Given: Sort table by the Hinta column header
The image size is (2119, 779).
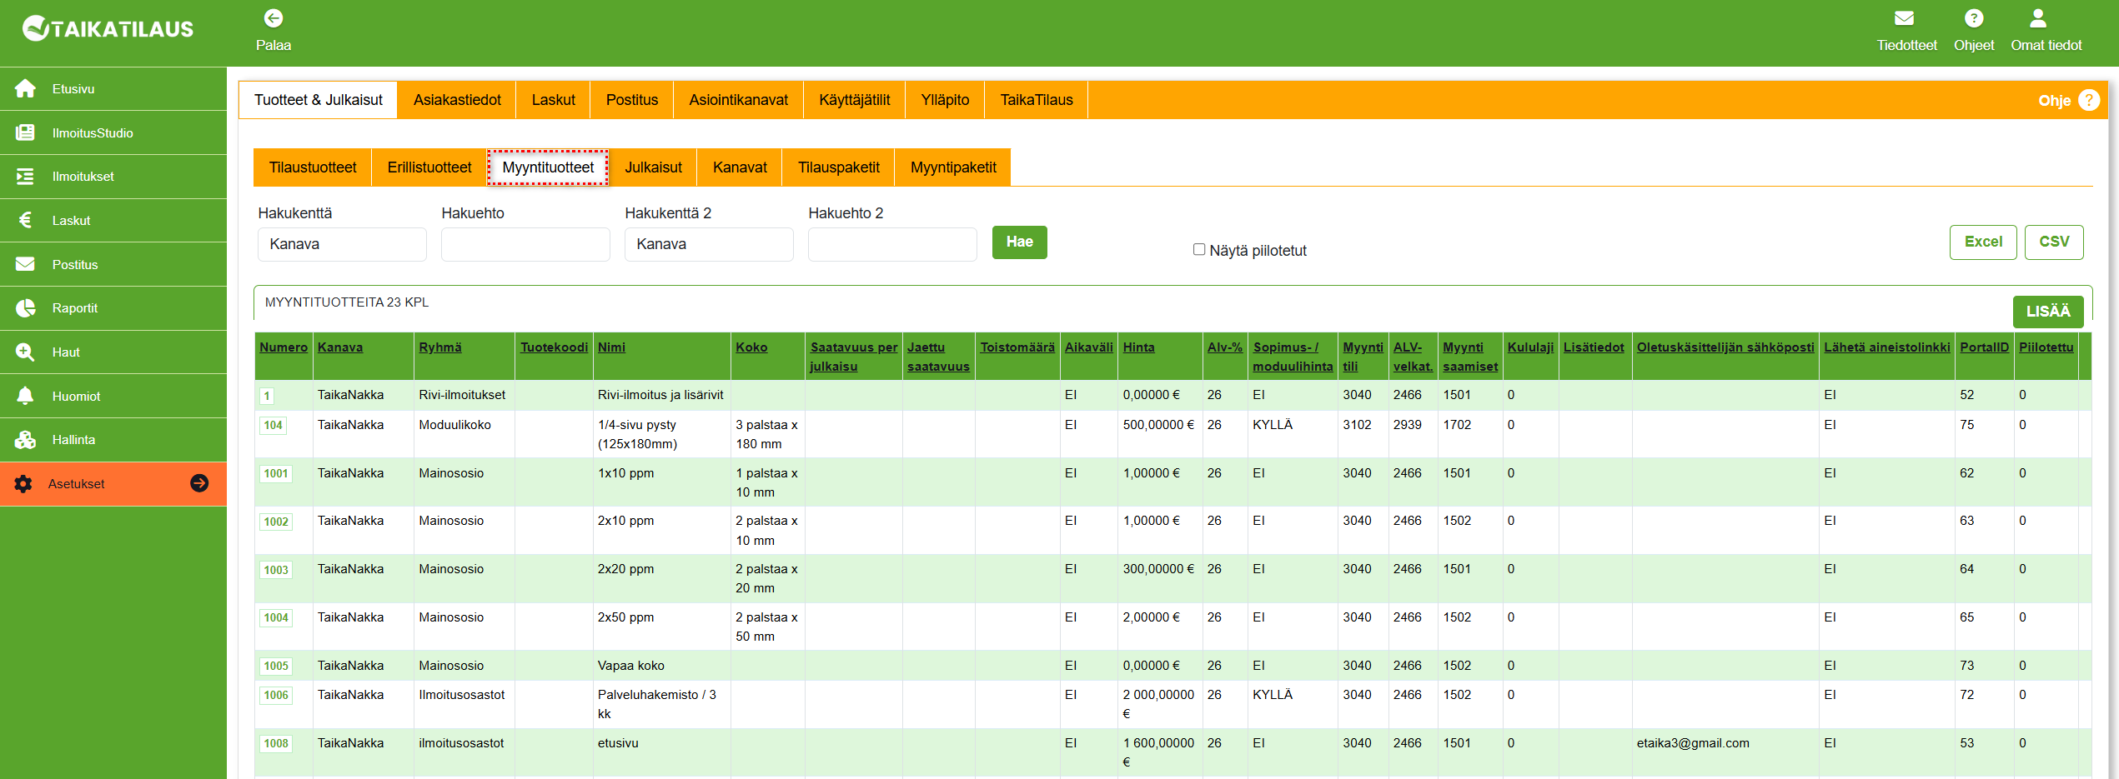Looking at the screenshot, I should point(1138,347).
